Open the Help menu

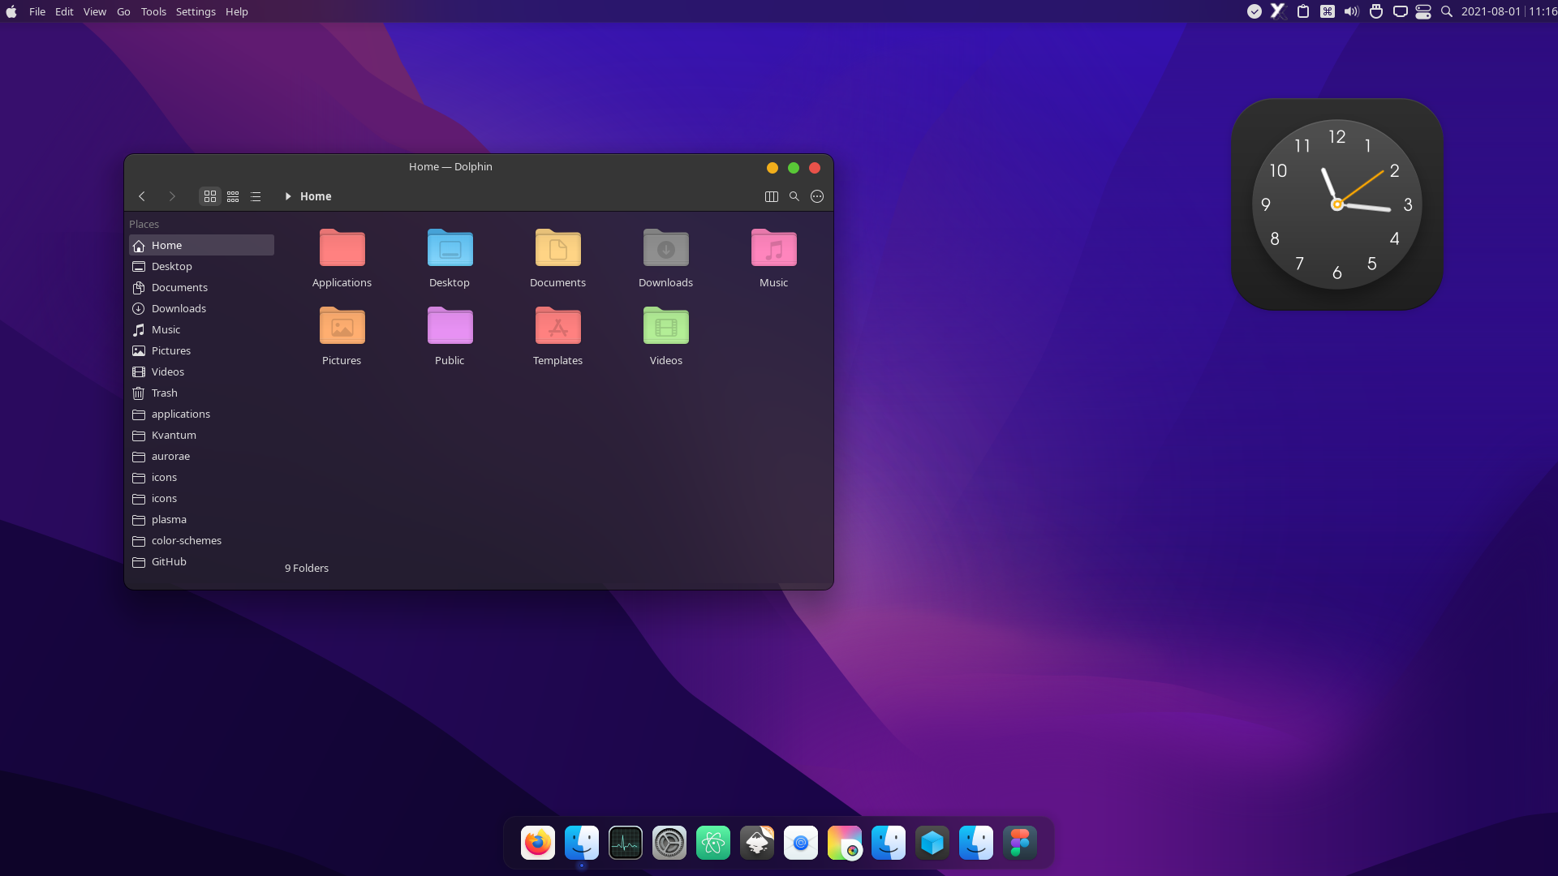237,11
